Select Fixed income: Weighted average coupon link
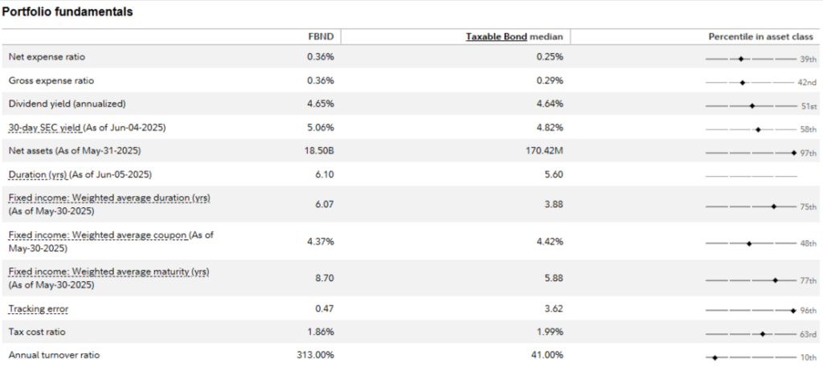 [x=98, y=234]
